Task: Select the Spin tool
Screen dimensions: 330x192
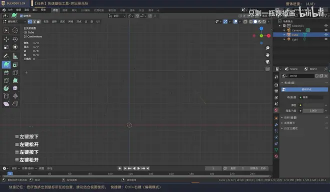Action: point(6,88)
